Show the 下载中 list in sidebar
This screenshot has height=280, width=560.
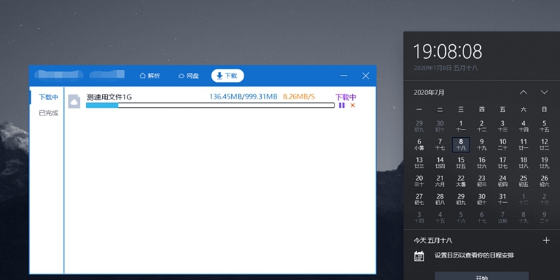48,97
